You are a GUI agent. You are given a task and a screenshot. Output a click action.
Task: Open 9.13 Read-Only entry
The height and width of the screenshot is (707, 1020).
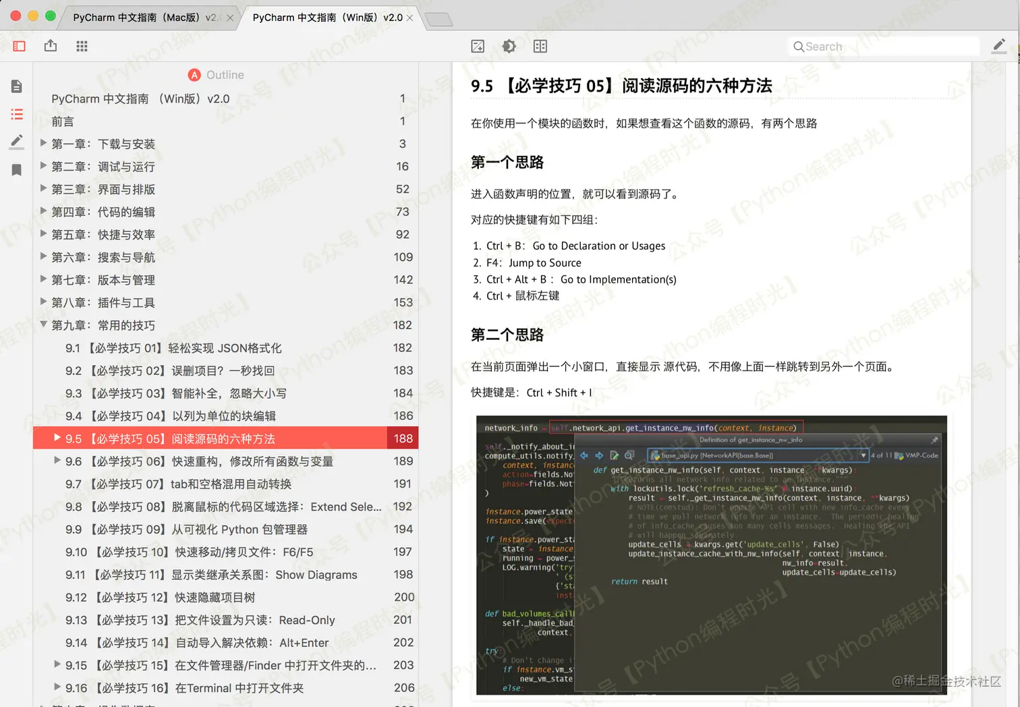click(226, 620)
